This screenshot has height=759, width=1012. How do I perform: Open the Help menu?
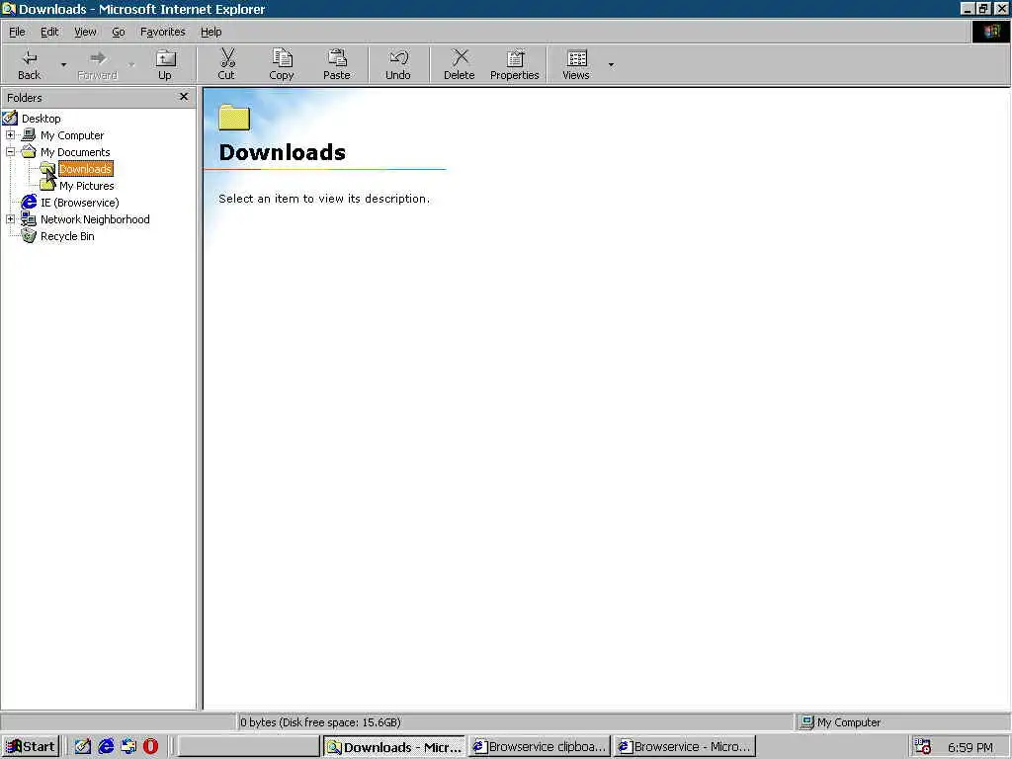[211, 32]
